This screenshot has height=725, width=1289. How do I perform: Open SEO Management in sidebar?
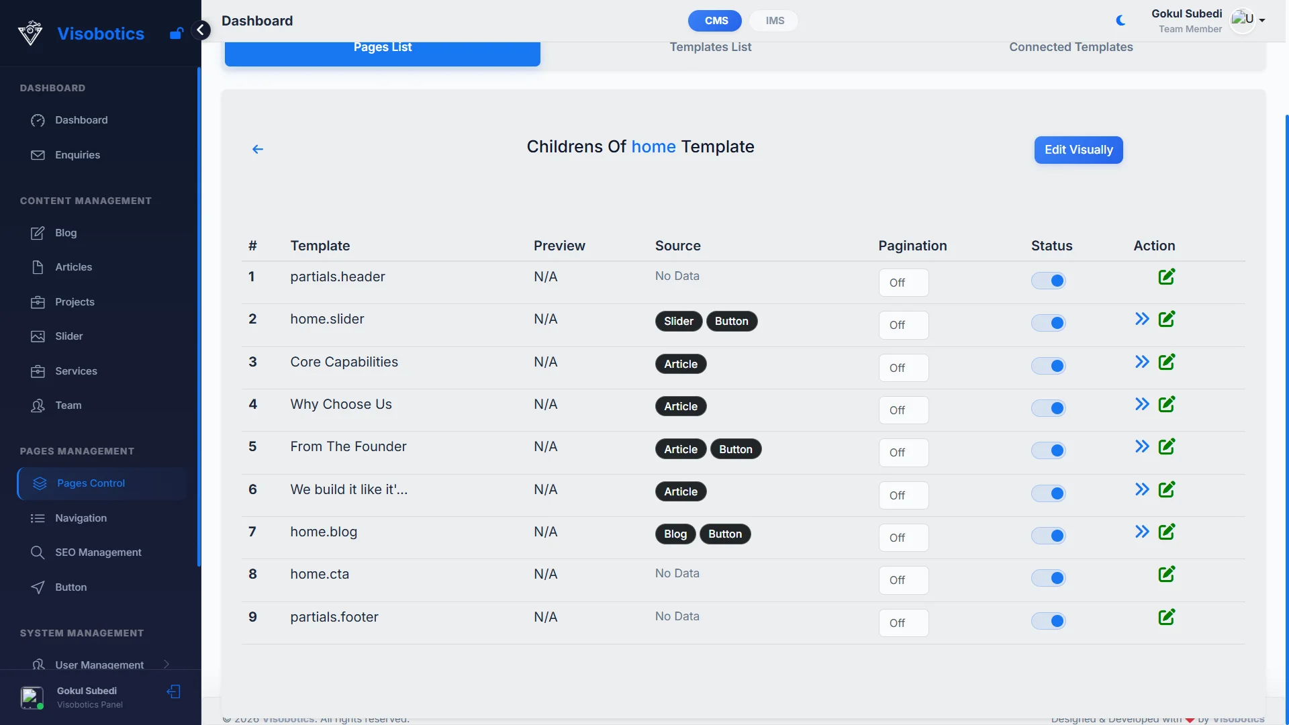click(98, 552)
